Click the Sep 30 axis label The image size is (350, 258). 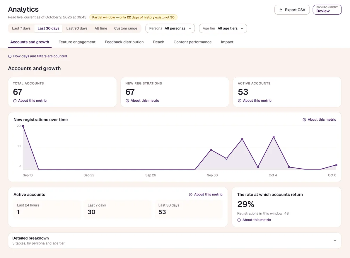tap(212, 175)
